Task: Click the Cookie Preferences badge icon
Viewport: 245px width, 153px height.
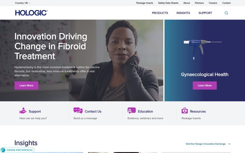Action: [x=3, y=150]
